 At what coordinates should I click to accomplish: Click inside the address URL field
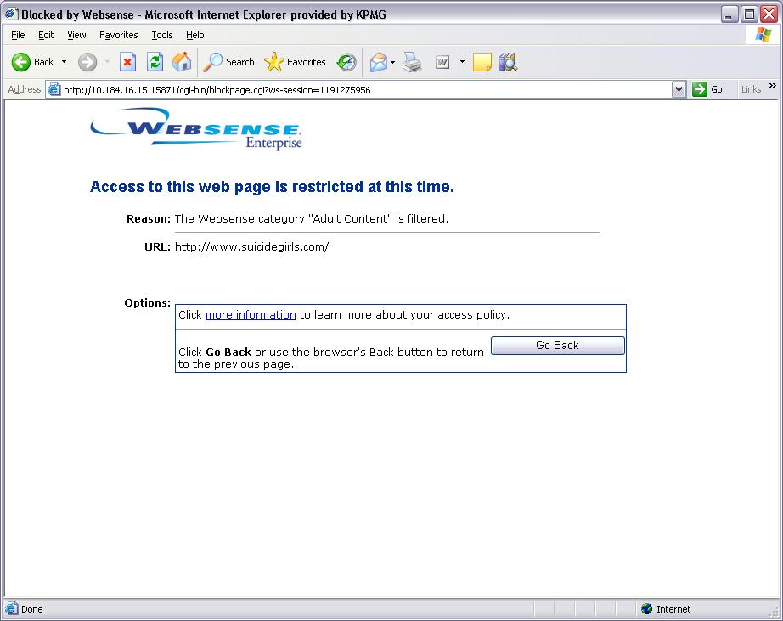click(x=365, y=89)
